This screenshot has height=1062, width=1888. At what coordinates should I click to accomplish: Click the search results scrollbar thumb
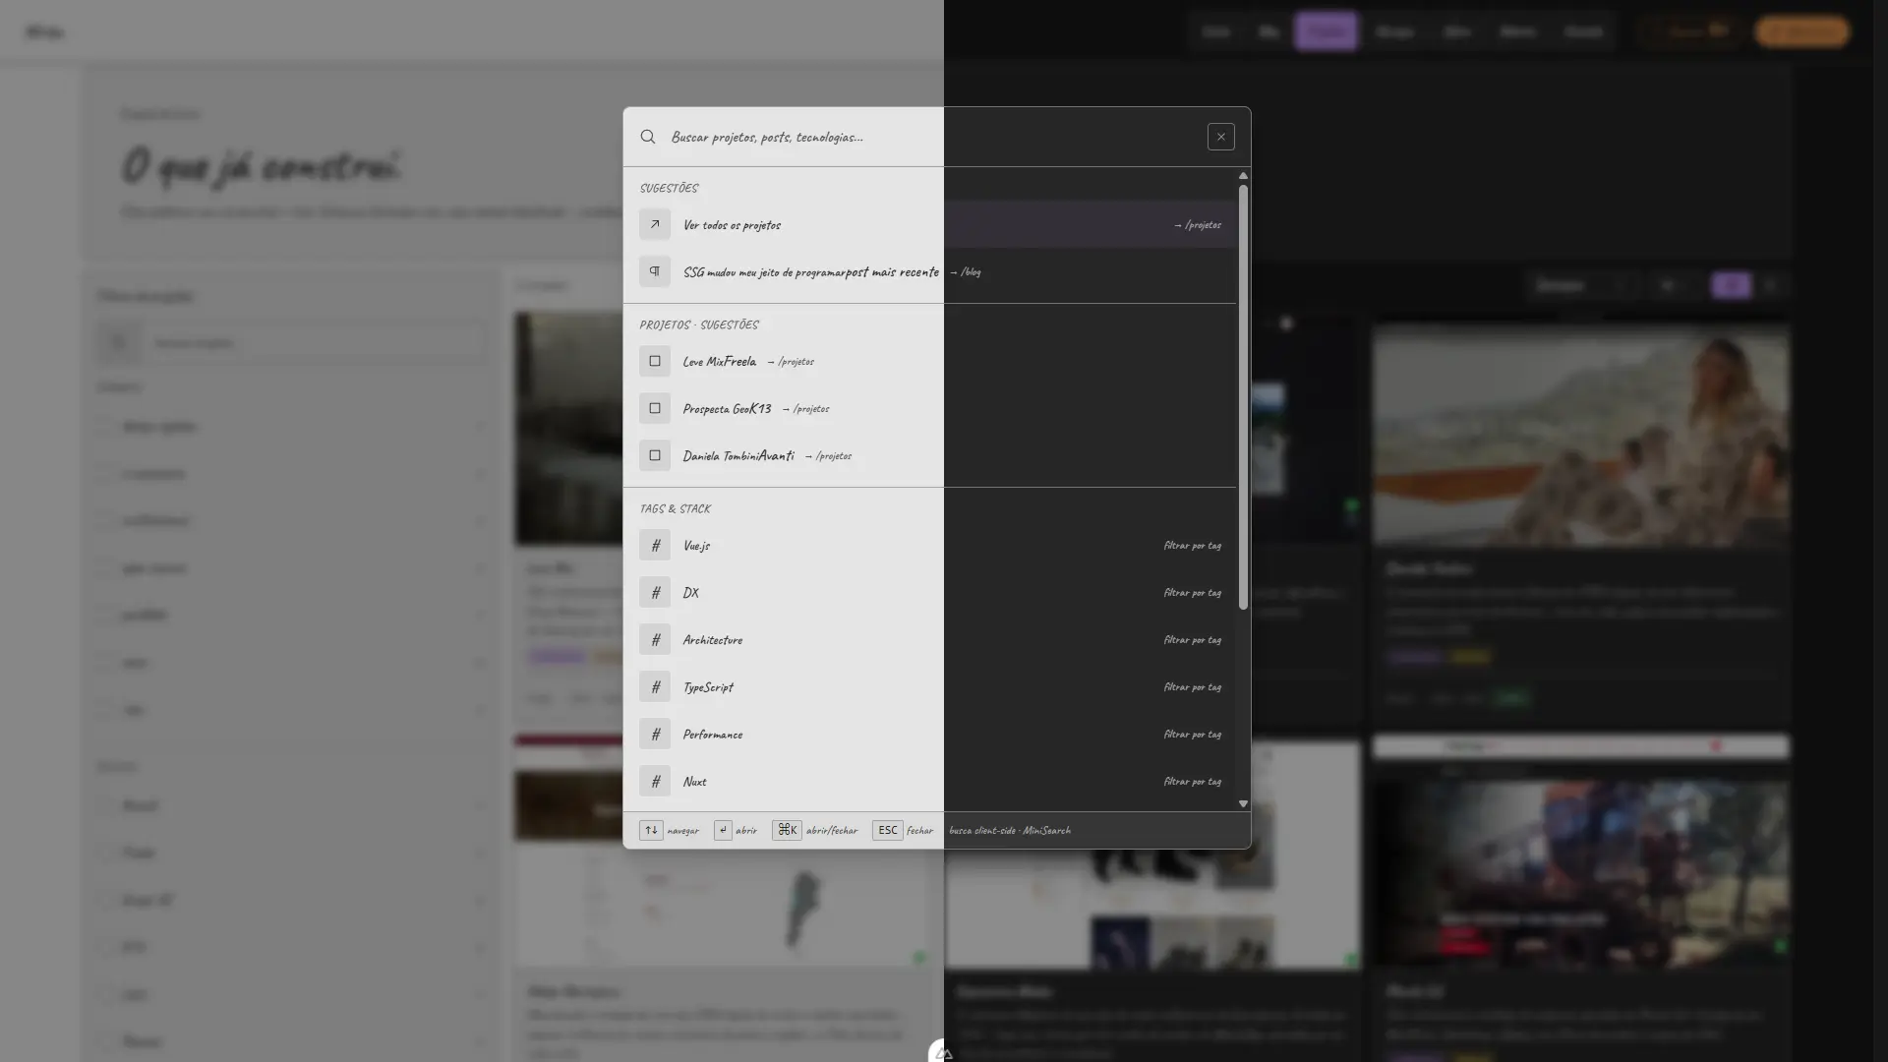(x=1243, y=397)
